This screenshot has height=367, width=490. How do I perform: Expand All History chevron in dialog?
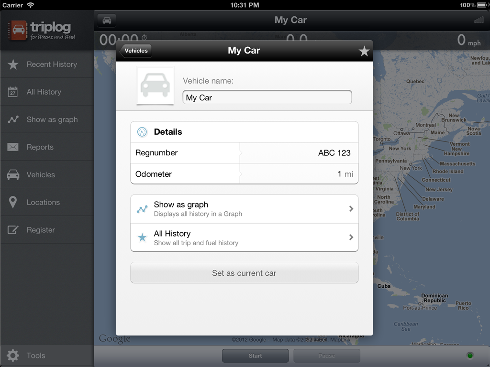tap(351, 237)
